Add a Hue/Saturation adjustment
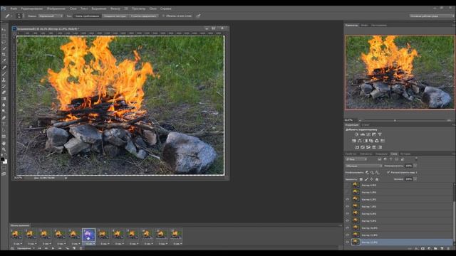Screen dimensions: 456x256 [354, 141]
